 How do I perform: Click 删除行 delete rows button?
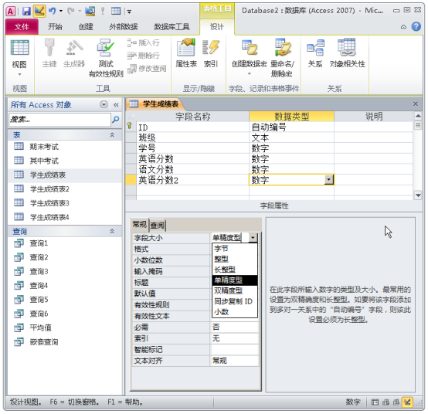[x=144, y=56]
